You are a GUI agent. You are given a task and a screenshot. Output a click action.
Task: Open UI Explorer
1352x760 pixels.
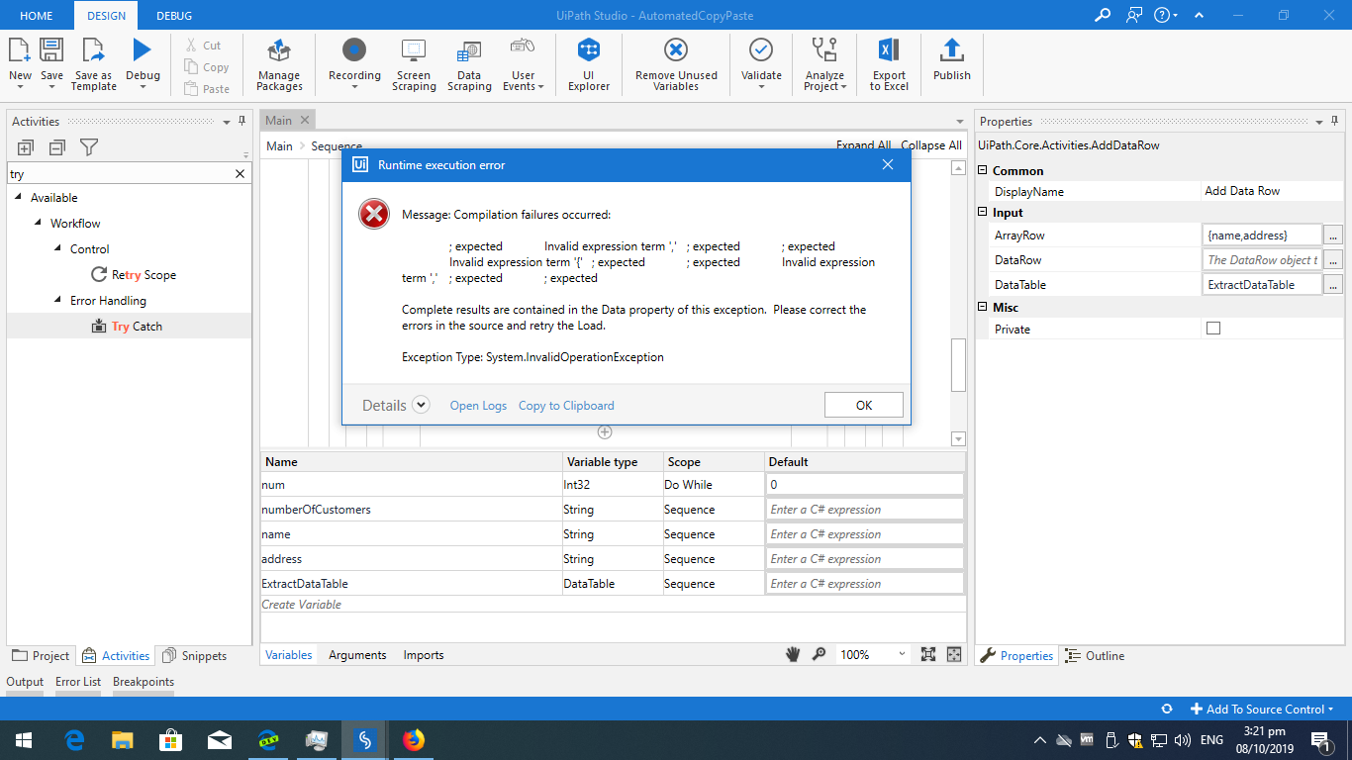point(589,64)
